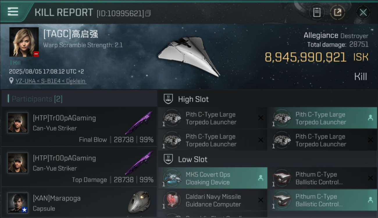This screenshot has width=378, height=218.
Task: Select the MK5 Covert Ops Cloaking Device
Action: [213, 178]
